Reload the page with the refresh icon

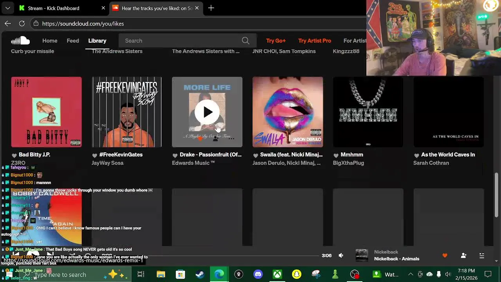click(x=22, y=23)
